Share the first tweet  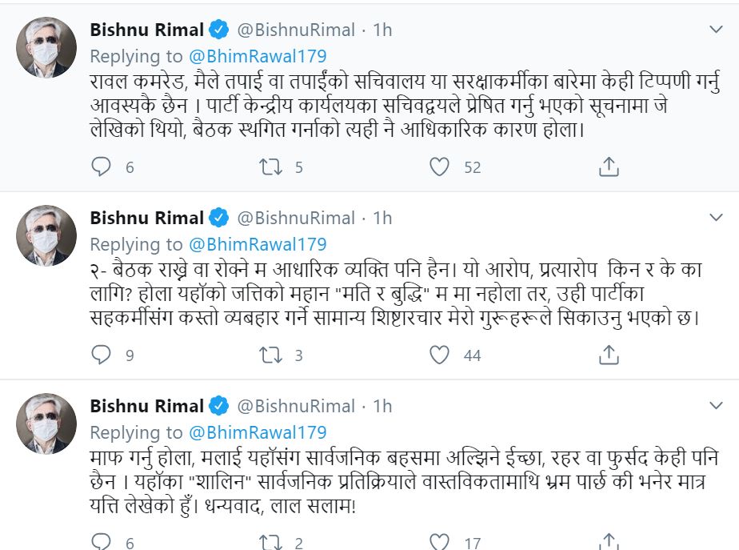click(x=609, y=167)
